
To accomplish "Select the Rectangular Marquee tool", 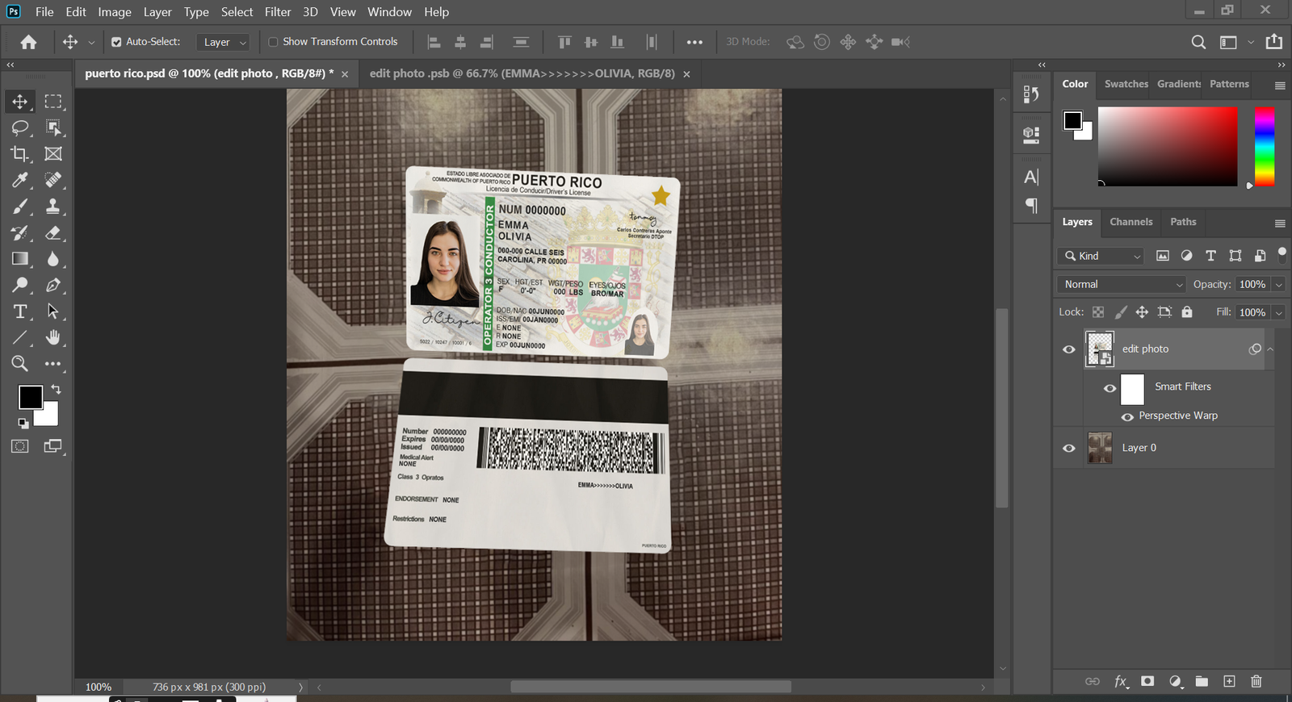I will pos(53,102).
